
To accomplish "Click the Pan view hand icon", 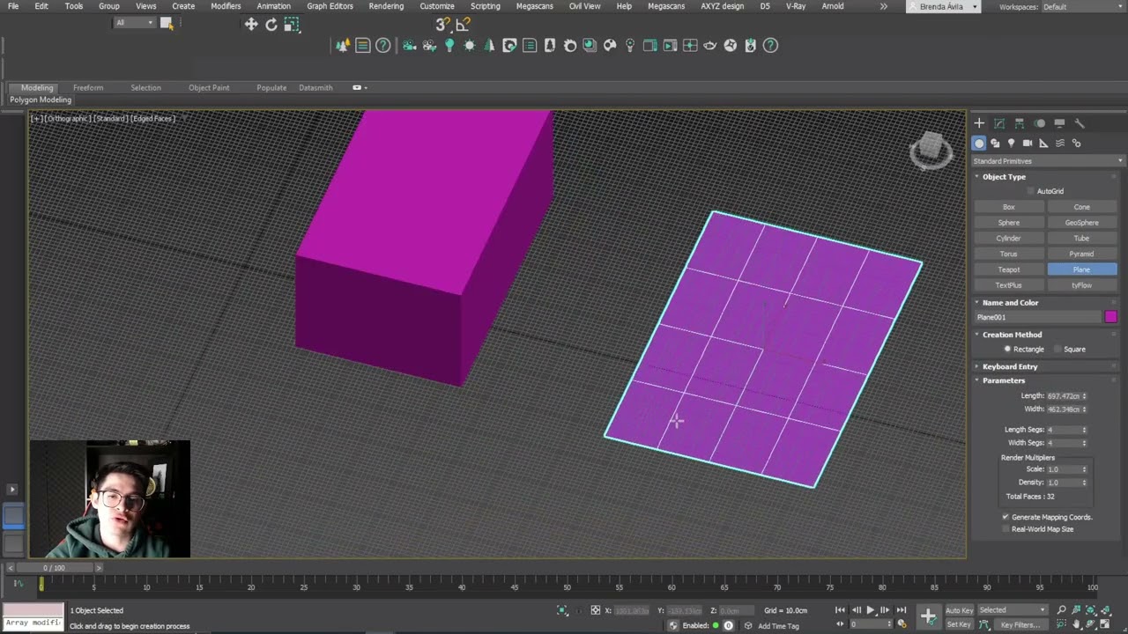I will (1077, 624).
